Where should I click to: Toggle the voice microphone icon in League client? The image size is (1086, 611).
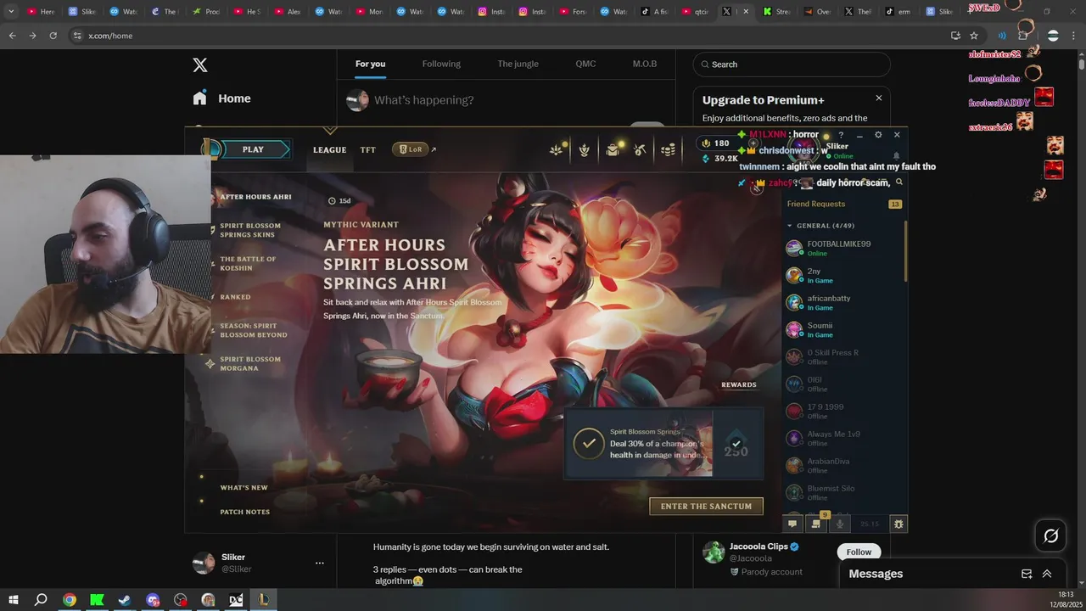tap(840, 524)
